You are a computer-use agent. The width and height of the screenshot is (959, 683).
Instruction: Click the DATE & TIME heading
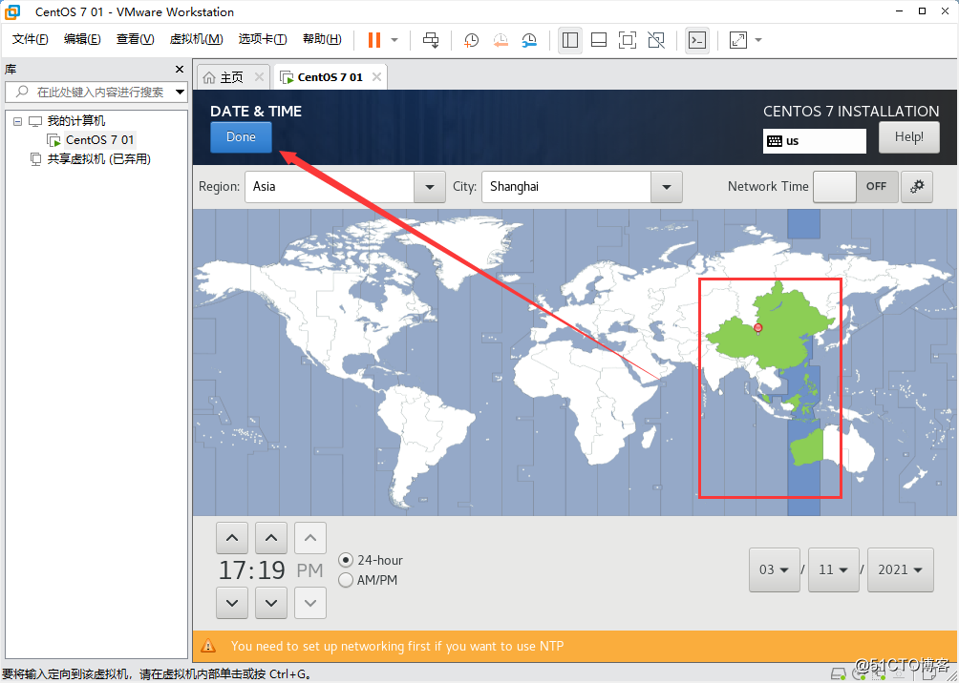tap(256, 112)
